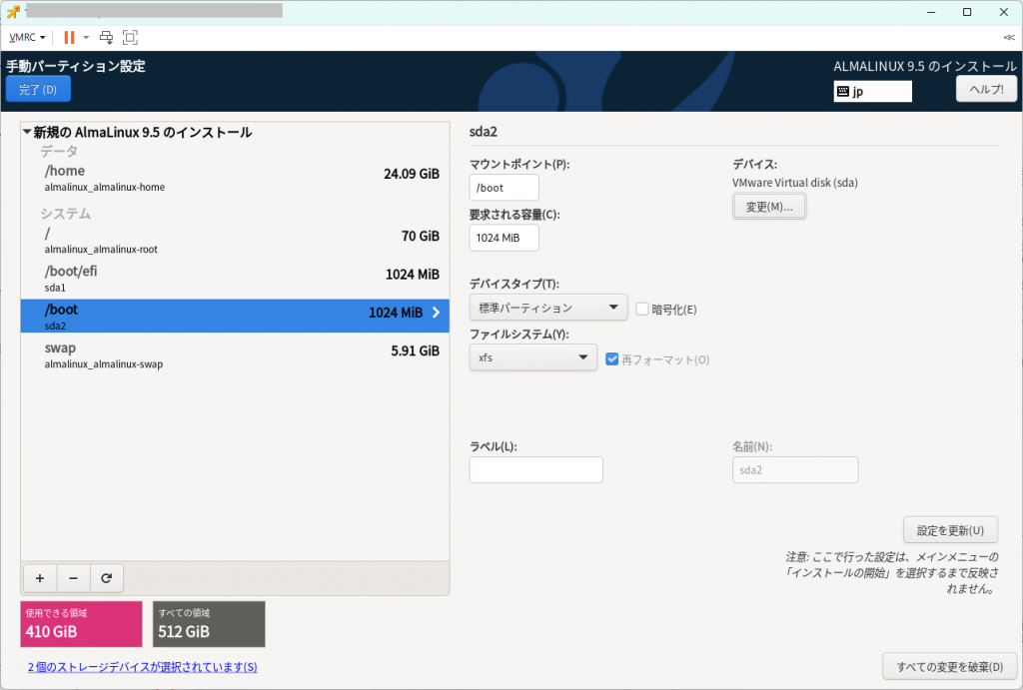Click the jp keyboard layout indicator
This screenshot has width=1023, height=690.
[872, 91]
